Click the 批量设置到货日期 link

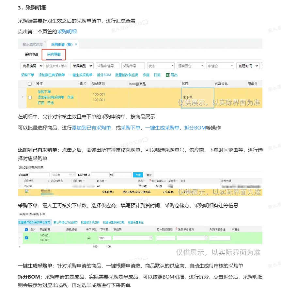[x=114, y=222]
